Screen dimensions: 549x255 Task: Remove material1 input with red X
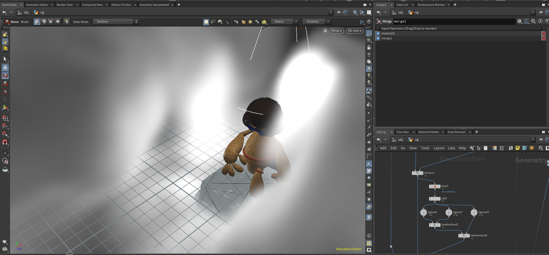click(544, 33)
